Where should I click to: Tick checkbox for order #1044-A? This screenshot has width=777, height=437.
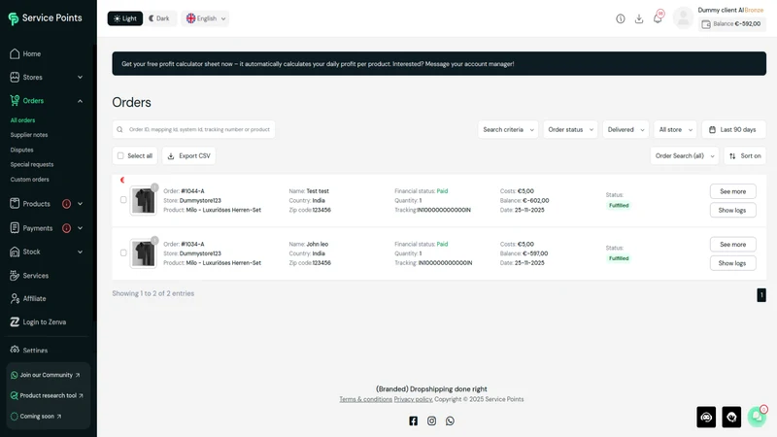coord(123,200)
